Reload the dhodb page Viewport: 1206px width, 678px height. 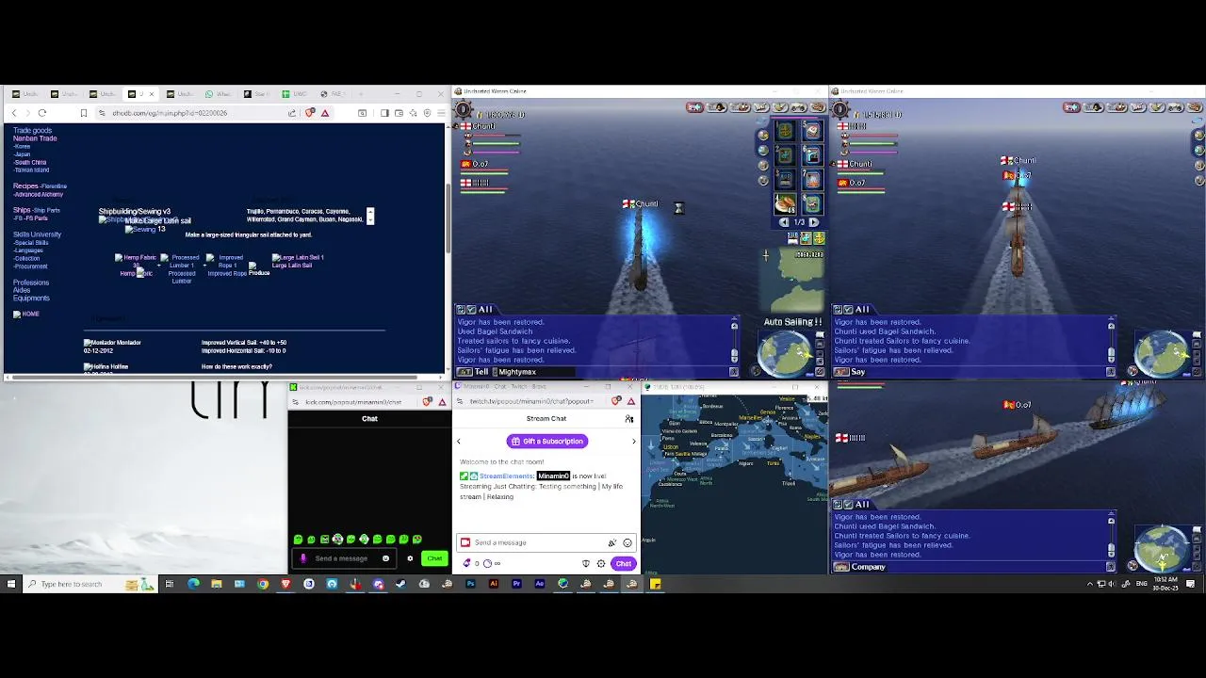tap(42, 113)
